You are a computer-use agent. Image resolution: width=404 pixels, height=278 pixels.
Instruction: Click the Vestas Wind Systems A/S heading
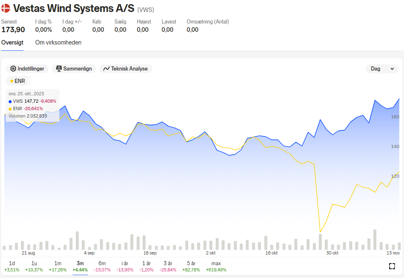(74, 9)
